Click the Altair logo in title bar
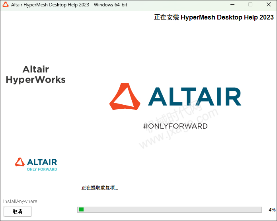 pos(6,5)
